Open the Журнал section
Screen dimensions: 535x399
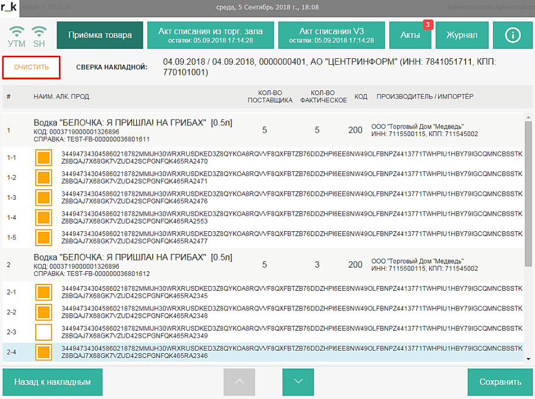(x=461, y=35)
